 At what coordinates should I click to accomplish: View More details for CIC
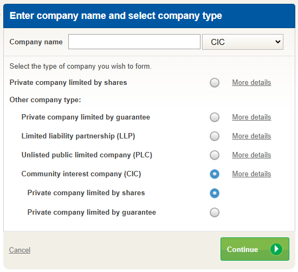pyautogui.click(x=251, y=174)
